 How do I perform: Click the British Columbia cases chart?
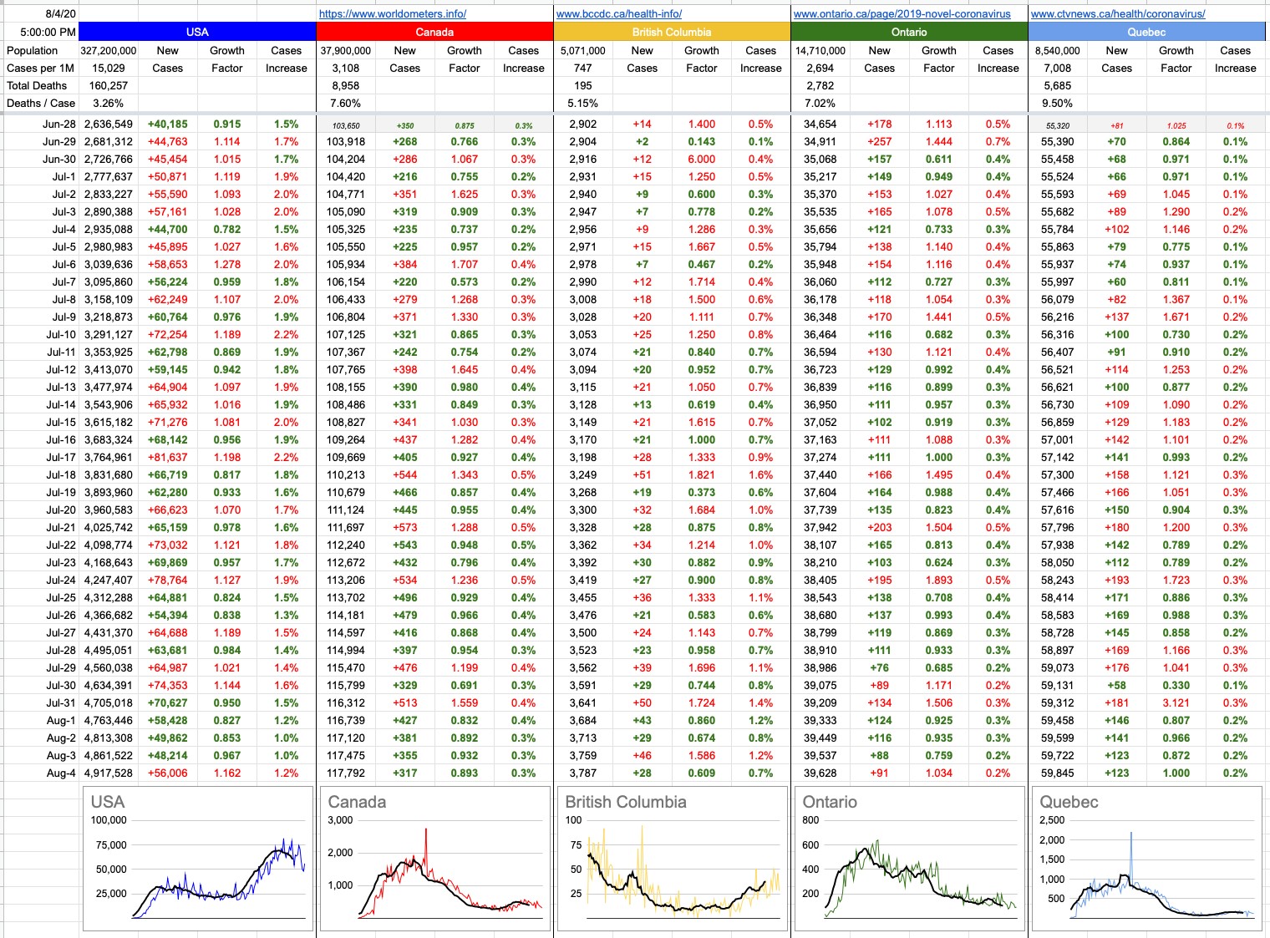pos(673,858)
